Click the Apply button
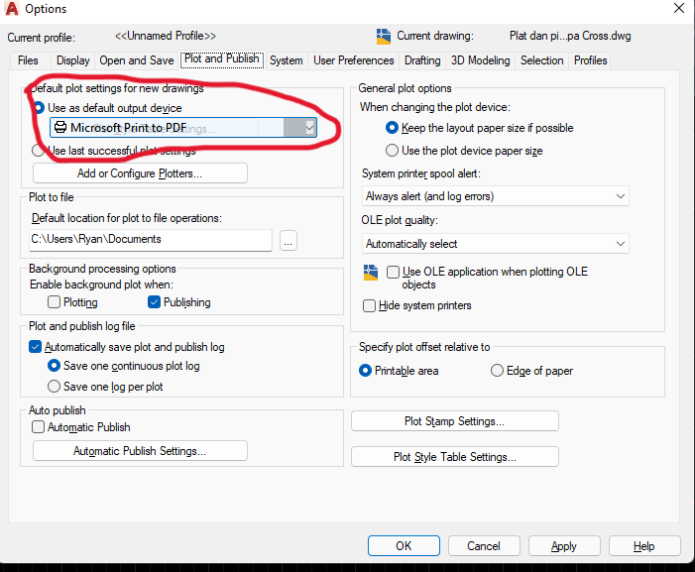The image size is (695, 572). (564, 546)
